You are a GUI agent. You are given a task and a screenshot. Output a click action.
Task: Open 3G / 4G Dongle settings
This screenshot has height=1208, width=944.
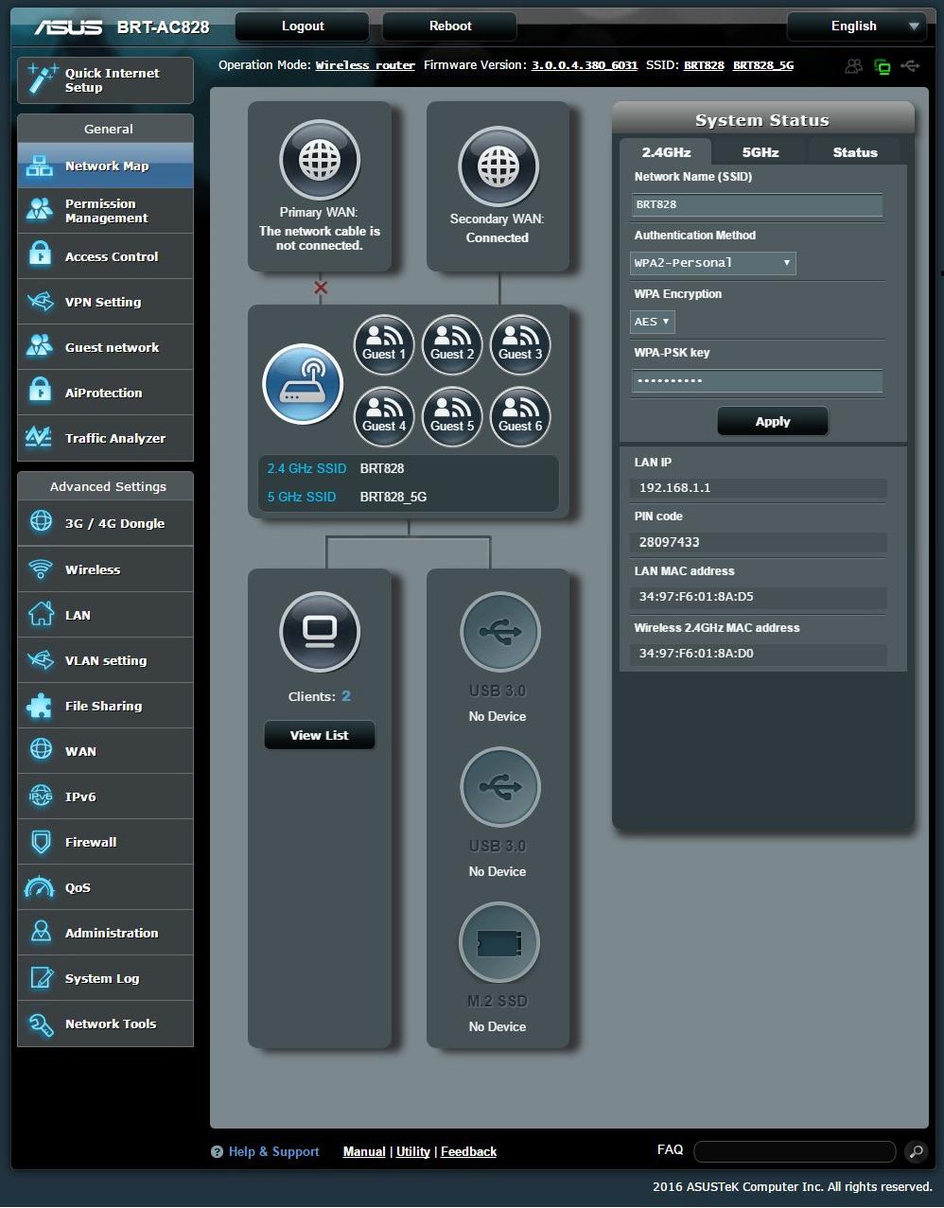(105, 523)
